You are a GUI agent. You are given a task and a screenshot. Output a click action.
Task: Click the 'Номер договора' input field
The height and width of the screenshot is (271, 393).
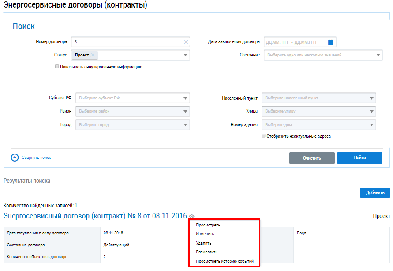click(127, 42)
